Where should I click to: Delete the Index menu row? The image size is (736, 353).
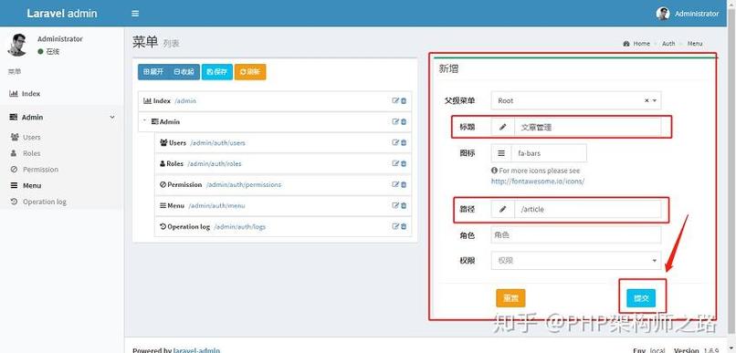coord(404,100)
